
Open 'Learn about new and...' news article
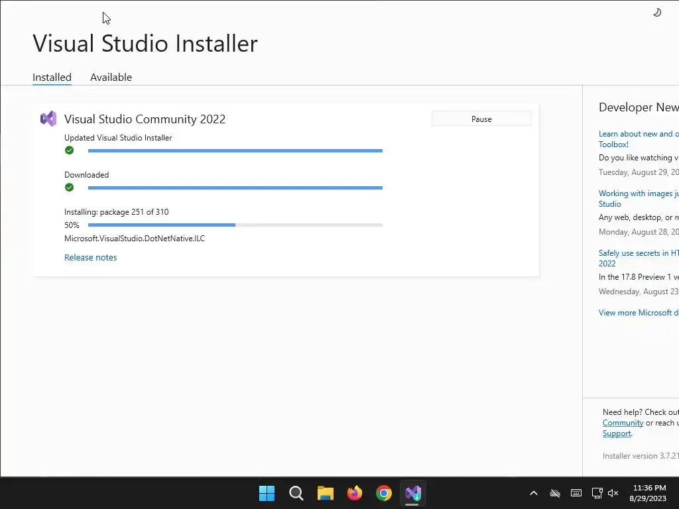pos(639,139)
